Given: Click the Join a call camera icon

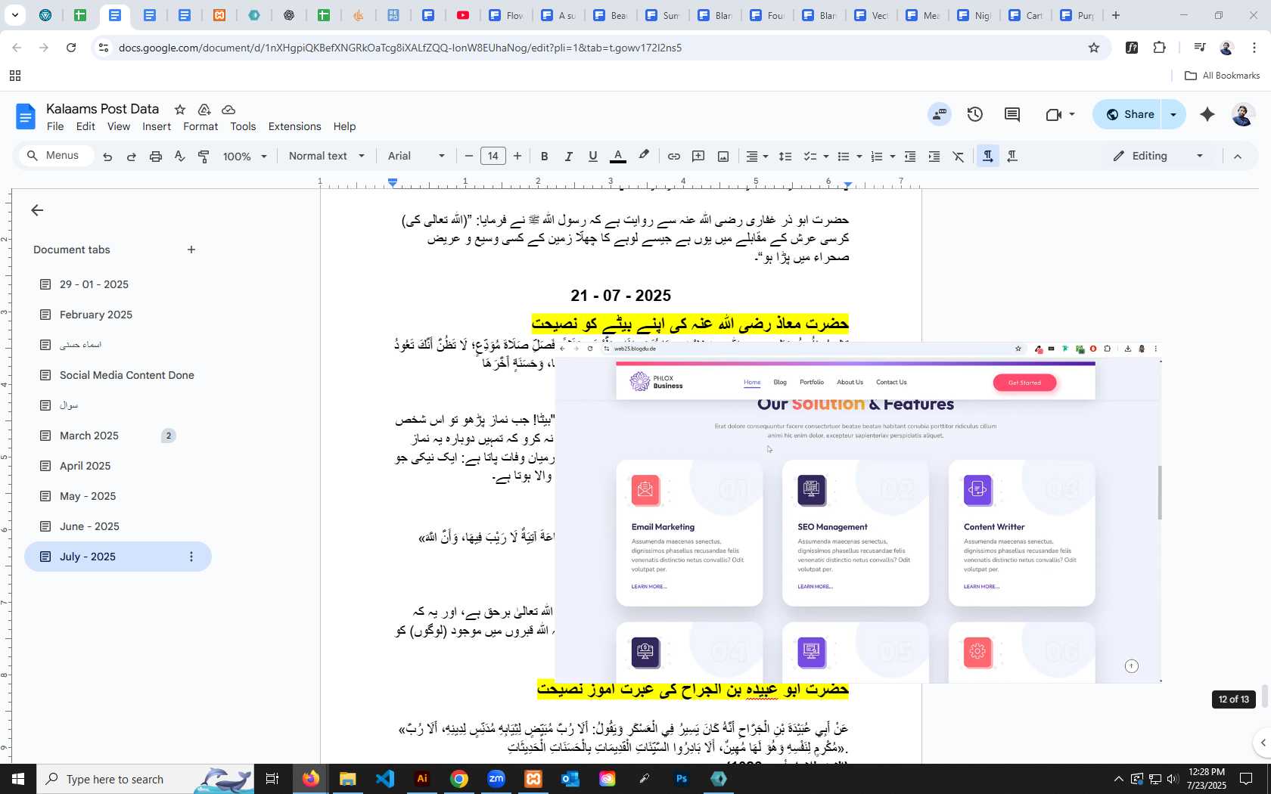Looking at the screenshot, I should pyautogui.click(x=1053, y=115).
